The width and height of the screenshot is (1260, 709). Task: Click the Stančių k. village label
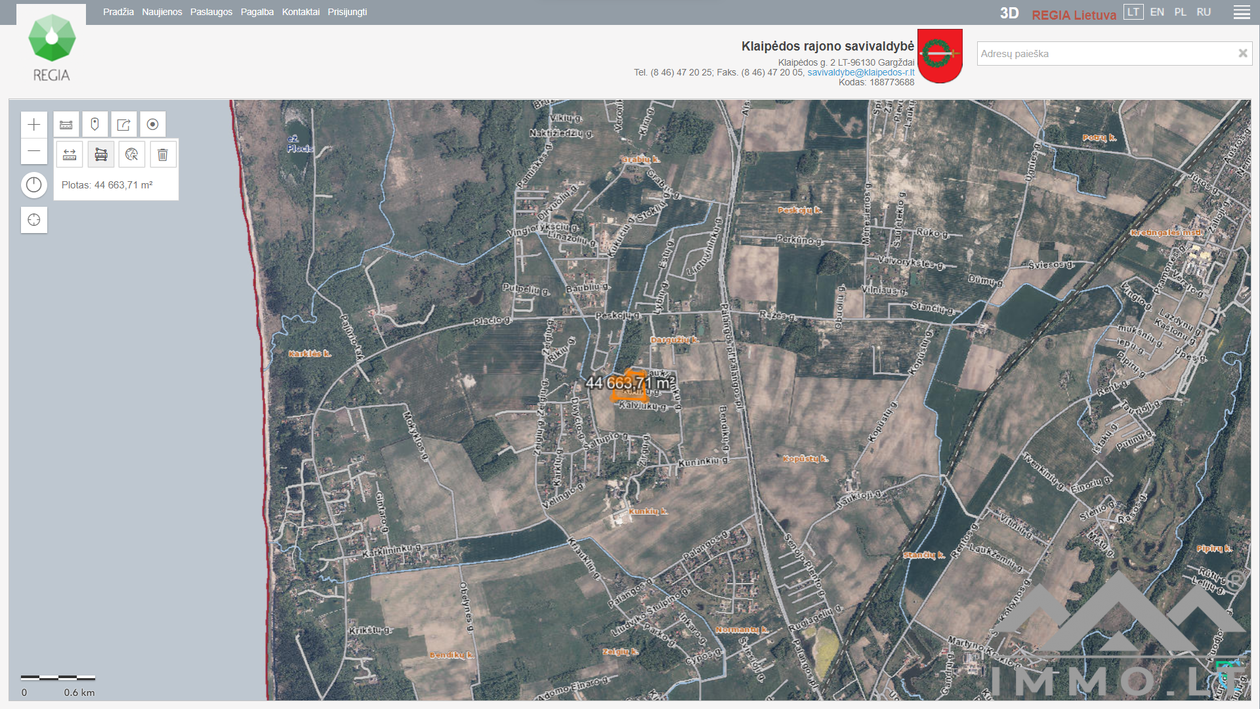[x=924, y=555]
